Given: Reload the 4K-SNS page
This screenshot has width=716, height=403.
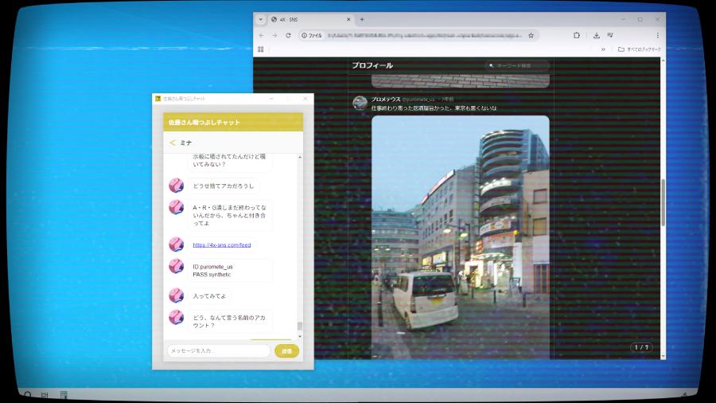Looking at the screenshot, I should point(290,36).
